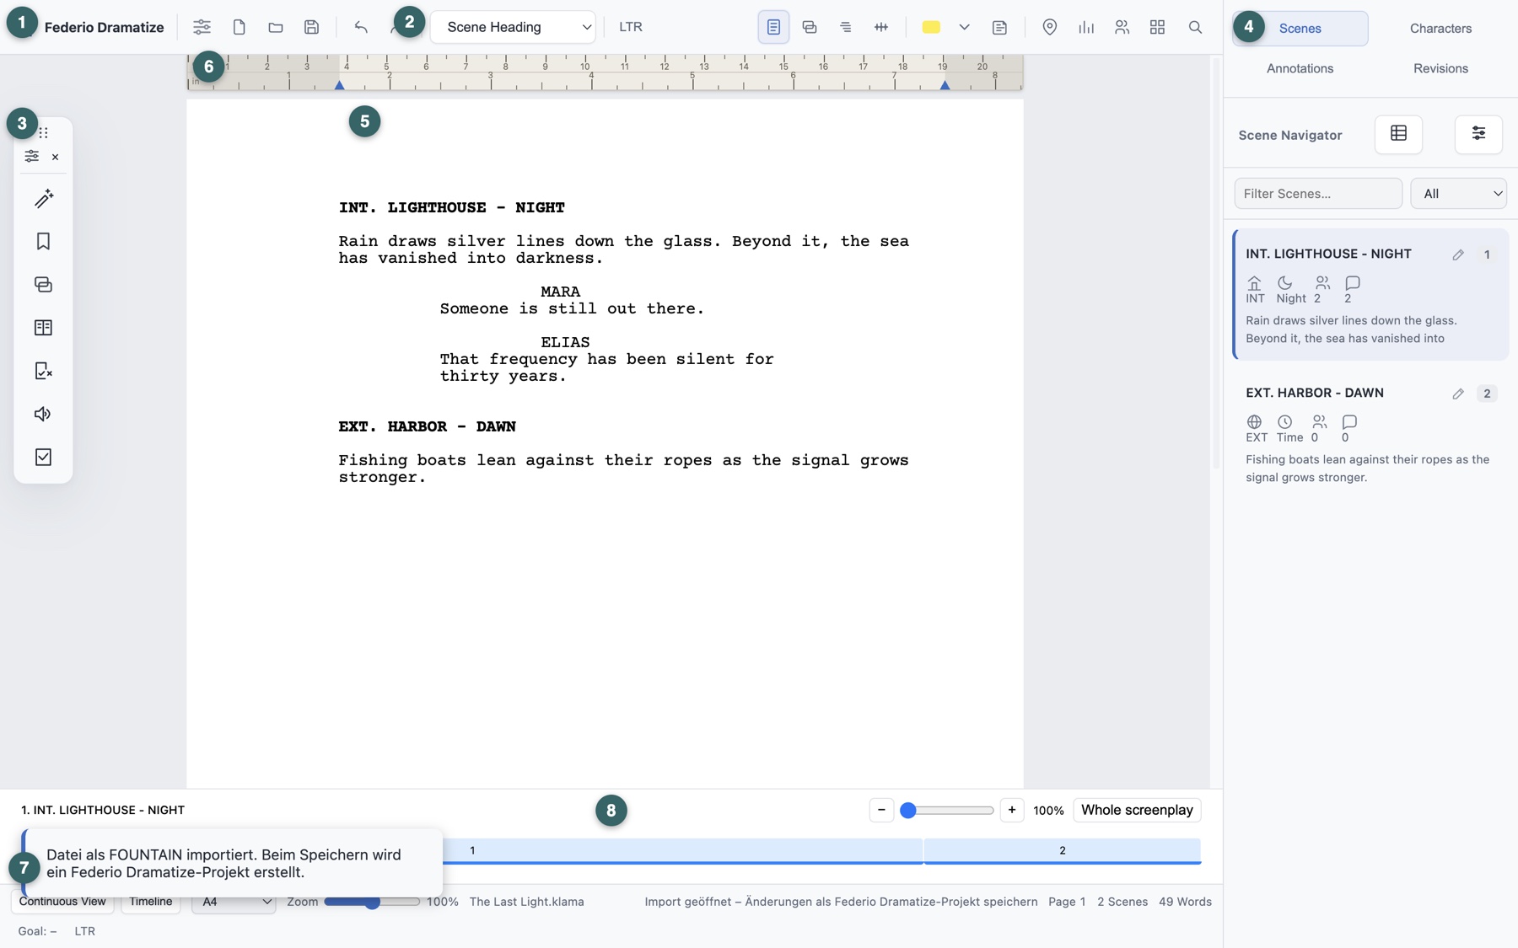Click the 'The Last Light.klama' file name in the status bar
The image size is (1518, 948).
526,902
